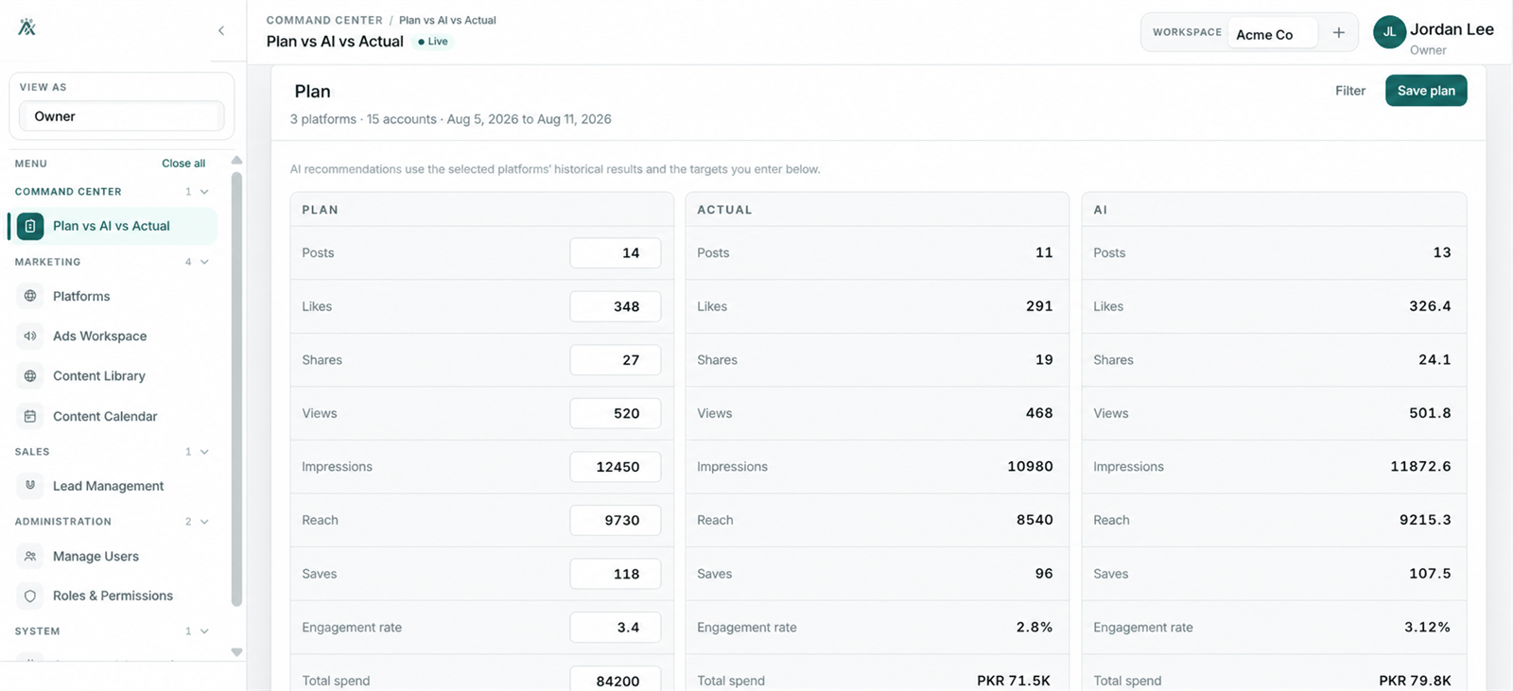Click the Content Calendar icon
1513x691 pixels.
pos(30,416)
